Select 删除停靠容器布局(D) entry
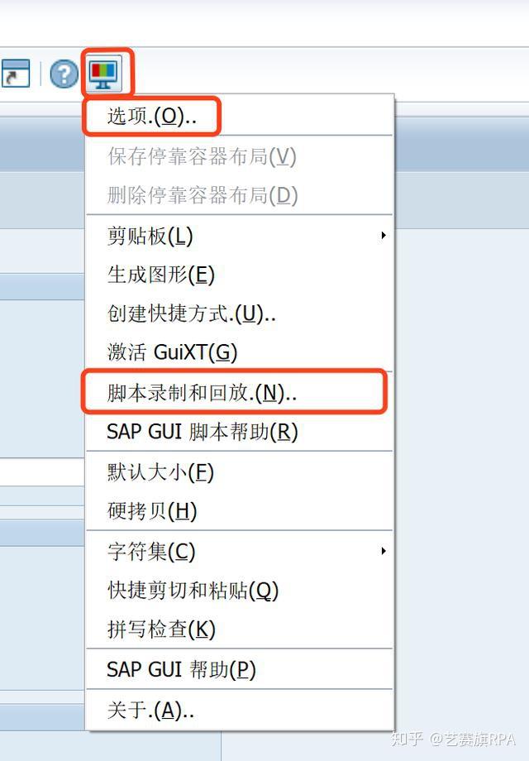This screenshot has height=761, width=529. [x=240, y=195]
